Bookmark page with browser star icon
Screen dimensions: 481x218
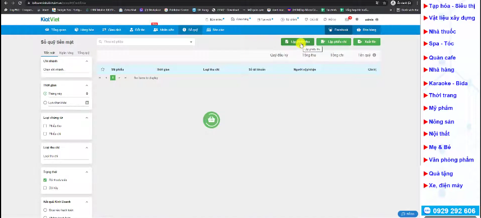384,3
